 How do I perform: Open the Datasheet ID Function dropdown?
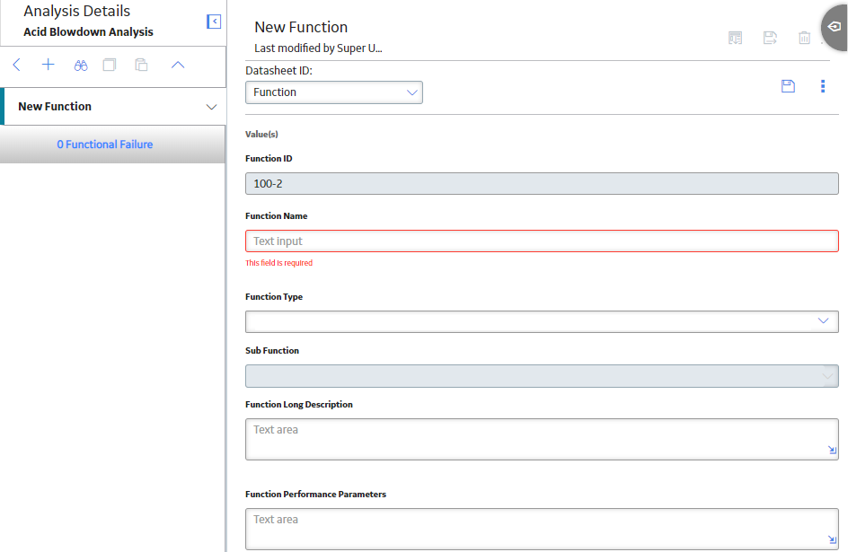(334, 92)
